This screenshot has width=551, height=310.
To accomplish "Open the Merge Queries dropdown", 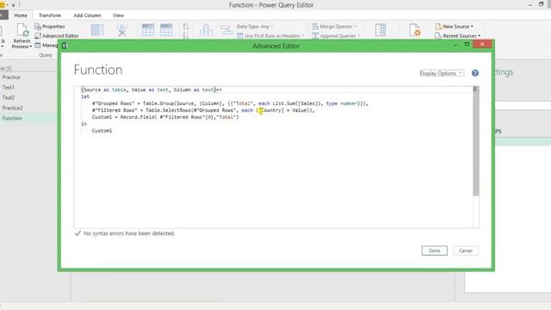I will (x=334, y=27).
